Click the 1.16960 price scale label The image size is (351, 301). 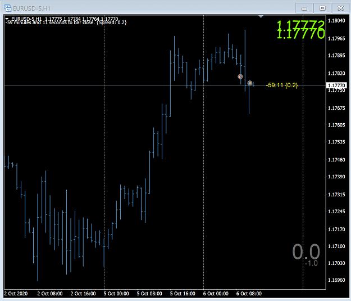pos(336,280)
